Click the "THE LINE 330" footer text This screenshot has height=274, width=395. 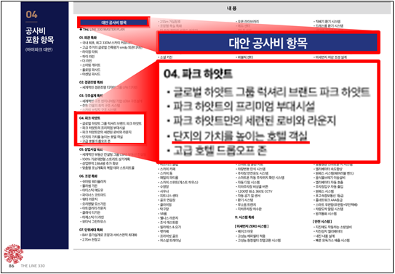[x=33, y=266]
